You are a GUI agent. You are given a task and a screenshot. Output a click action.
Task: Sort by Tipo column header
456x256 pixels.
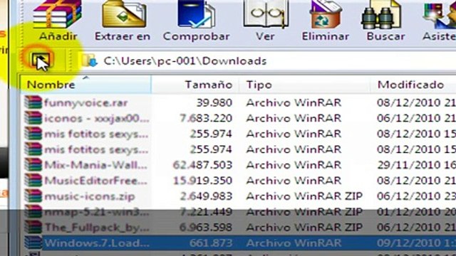point(304,85)
